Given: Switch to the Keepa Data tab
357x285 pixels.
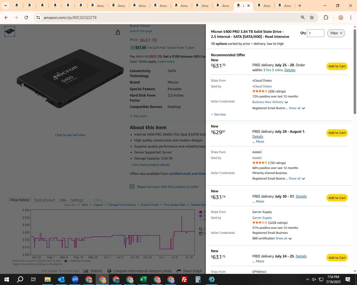Looking at the screenshot, I should [63, 200].
